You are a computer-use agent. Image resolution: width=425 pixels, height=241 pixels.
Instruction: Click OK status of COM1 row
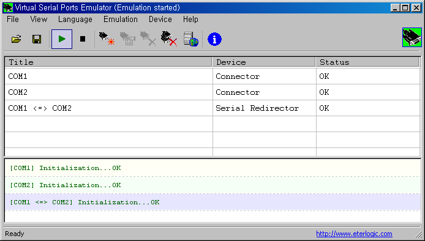point(324,76)
